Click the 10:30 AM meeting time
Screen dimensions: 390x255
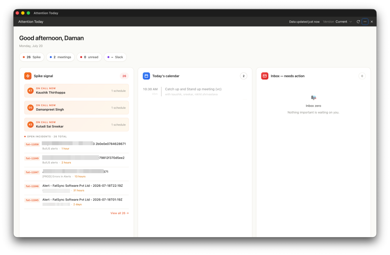click(150, 89)
